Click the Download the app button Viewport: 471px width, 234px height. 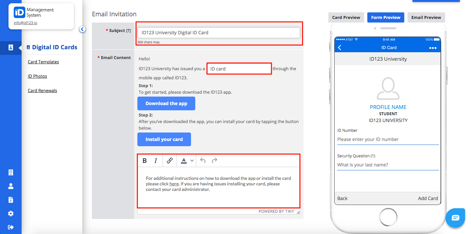(x=166, y=103)
